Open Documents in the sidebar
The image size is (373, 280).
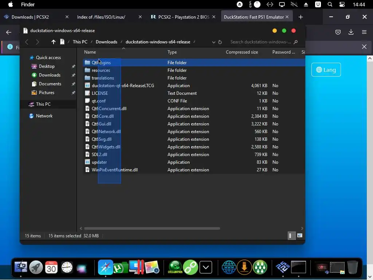coord(50,84)
